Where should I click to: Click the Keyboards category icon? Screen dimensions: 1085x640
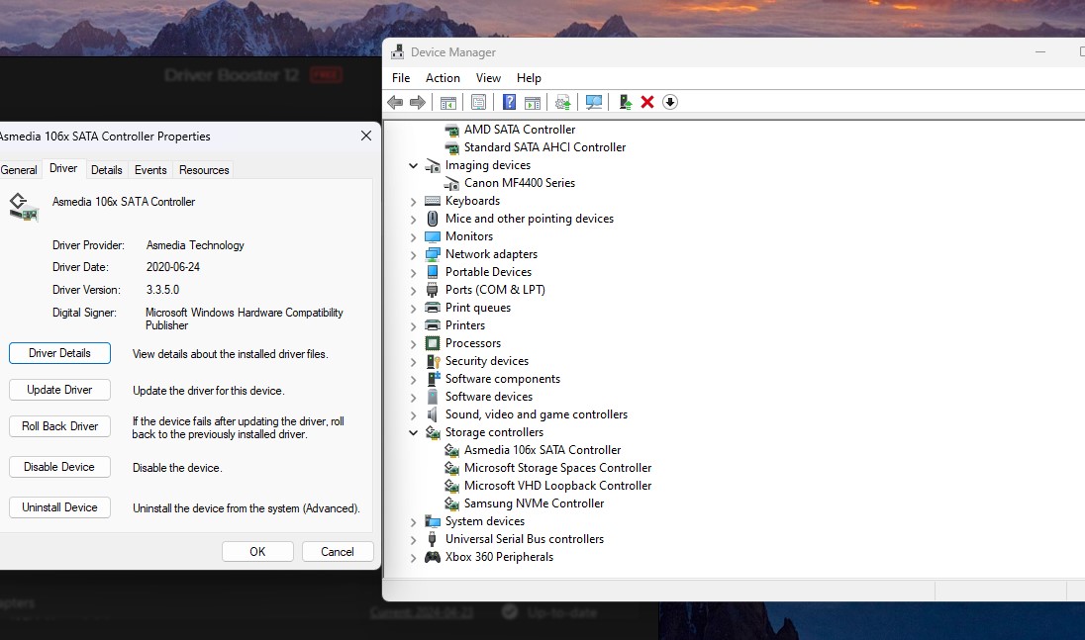[433, 201]
